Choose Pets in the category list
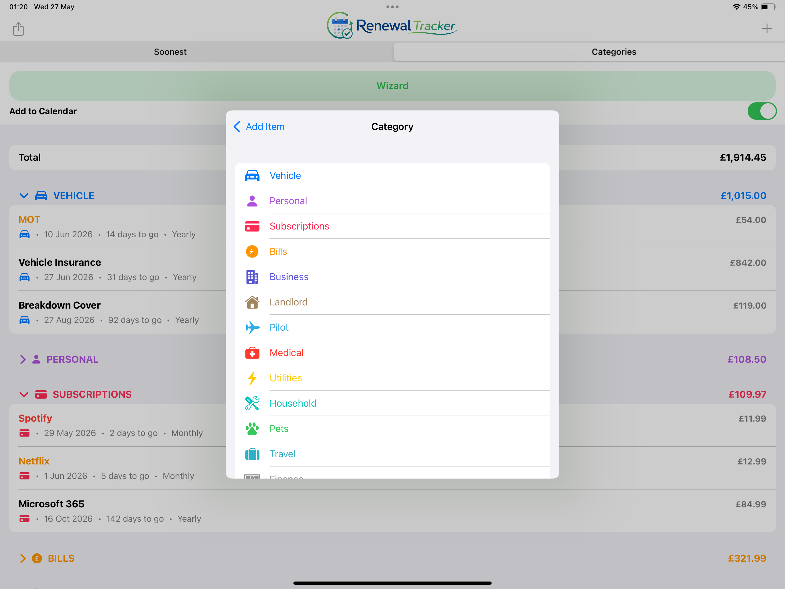The width and height of the screenshot is (785, 589). click(392, 429)
